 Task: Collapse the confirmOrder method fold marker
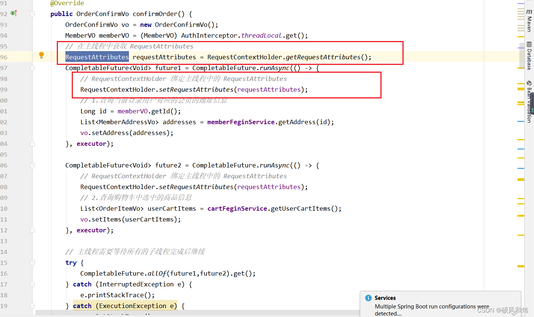tap(33, 14)
